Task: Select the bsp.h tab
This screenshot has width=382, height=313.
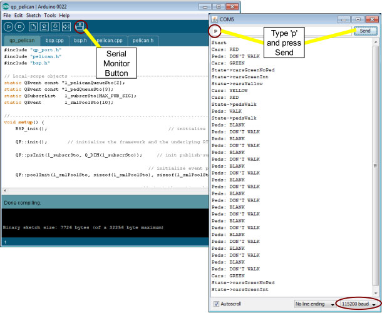Action: 80,40
